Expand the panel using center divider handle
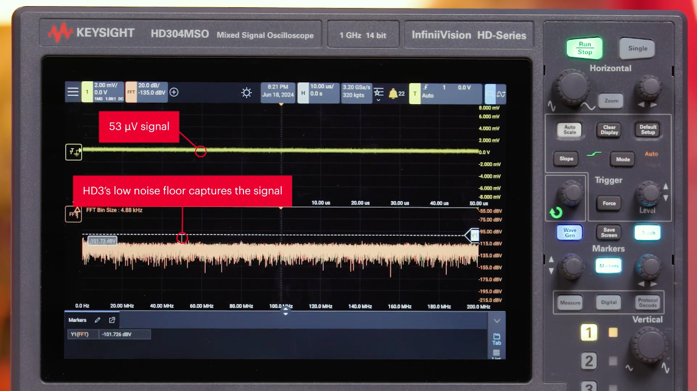 [x=285, y=311]
